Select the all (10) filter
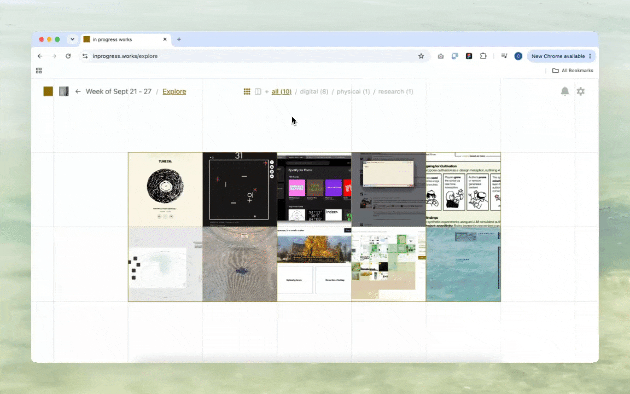Screen dimensions: 630x394 click(282, 92)
